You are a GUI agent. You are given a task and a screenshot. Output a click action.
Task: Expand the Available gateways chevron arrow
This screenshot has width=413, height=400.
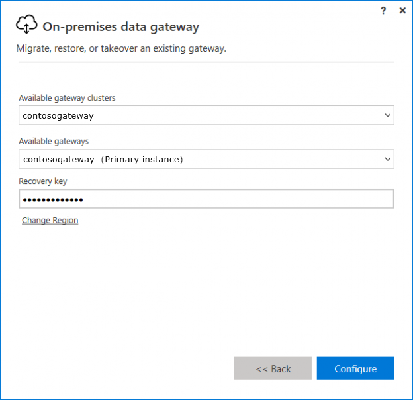(x=387, y=159)
